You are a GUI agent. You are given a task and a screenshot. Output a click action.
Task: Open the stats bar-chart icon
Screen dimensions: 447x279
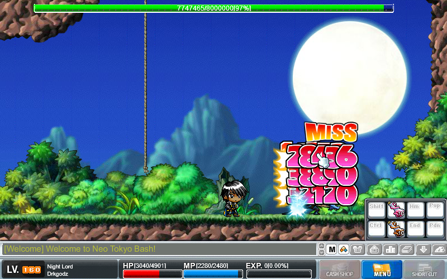390,249
